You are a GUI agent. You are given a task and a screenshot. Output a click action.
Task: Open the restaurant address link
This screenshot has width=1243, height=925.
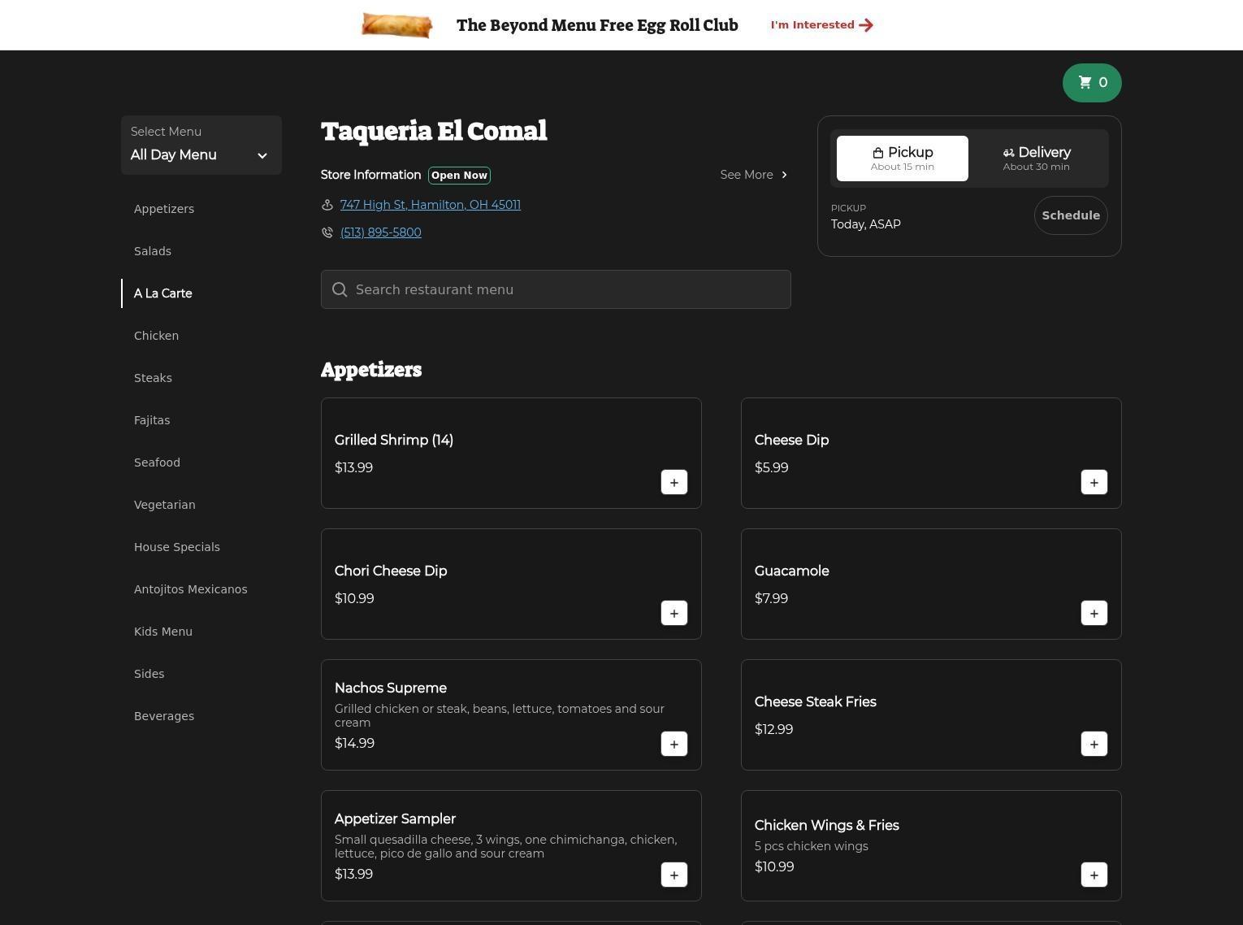tap(430, 205)
